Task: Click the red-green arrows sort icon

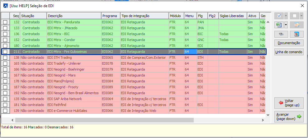Action: click(296, 34)
